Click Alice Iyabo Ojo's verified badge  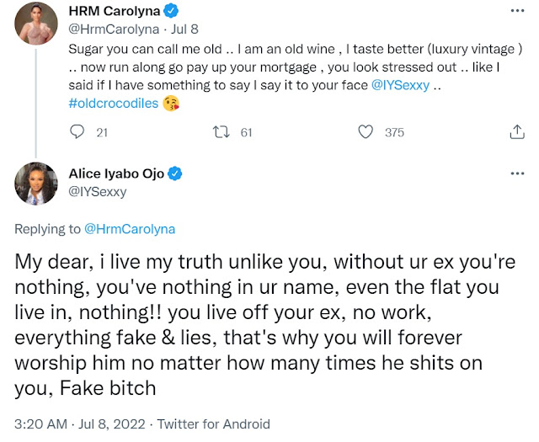click(x=177, y=174)
